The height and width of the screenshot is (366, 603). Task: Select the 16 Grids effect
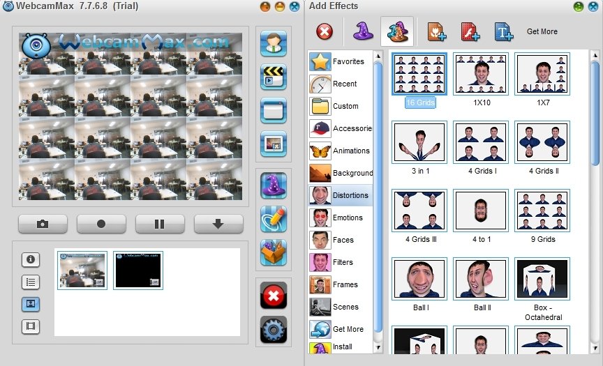click(x=419, y=74)
